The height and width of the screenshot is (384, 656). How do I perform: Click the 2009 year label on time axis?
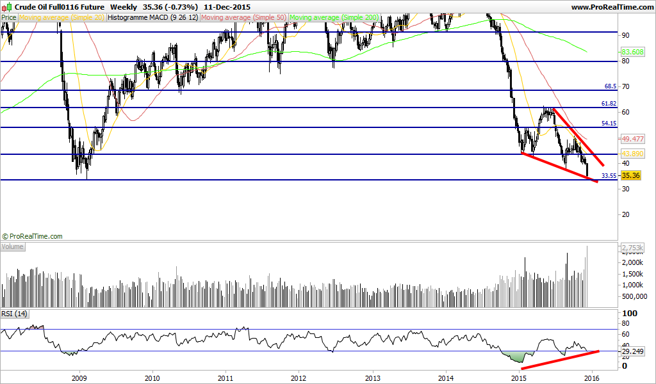[79, 379]
